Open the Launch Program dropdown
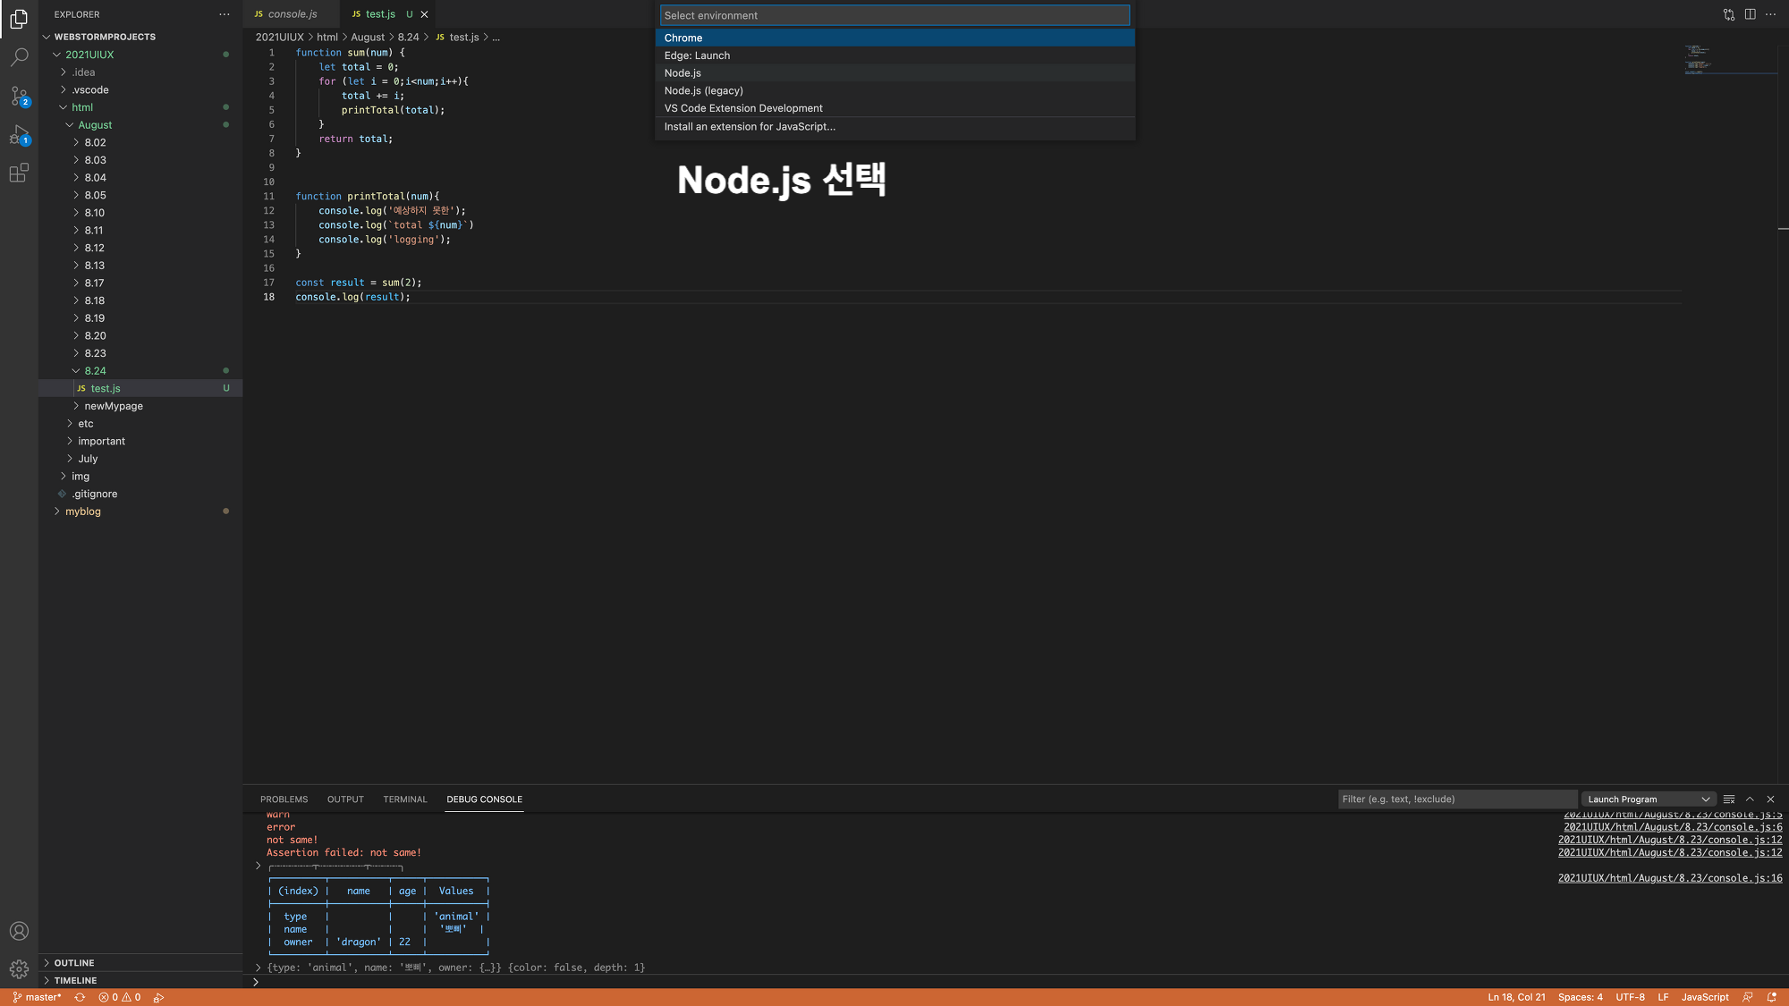 click(x=1648, y=799)
